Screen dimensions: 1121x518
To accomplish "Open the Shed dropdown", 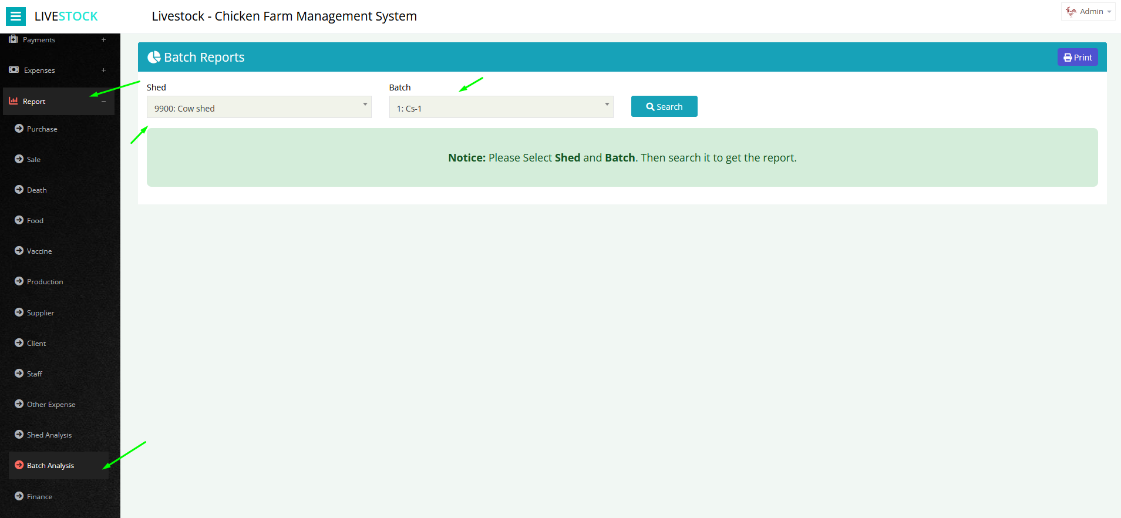I will click(259, 107).
